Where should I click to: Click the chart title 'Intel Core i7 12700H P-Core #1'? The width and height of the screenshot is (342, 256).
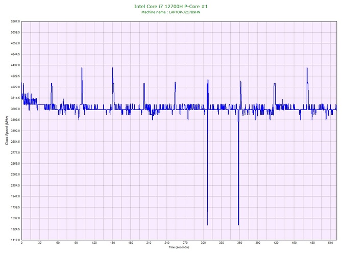click(171, 6)
